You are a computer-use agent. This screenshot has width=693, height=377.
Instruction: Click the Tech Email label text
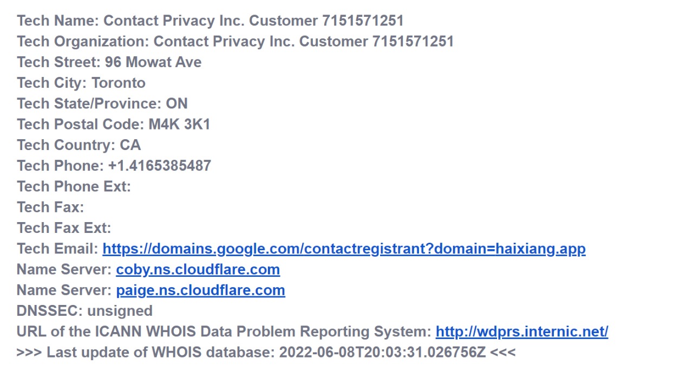point(57,249)
